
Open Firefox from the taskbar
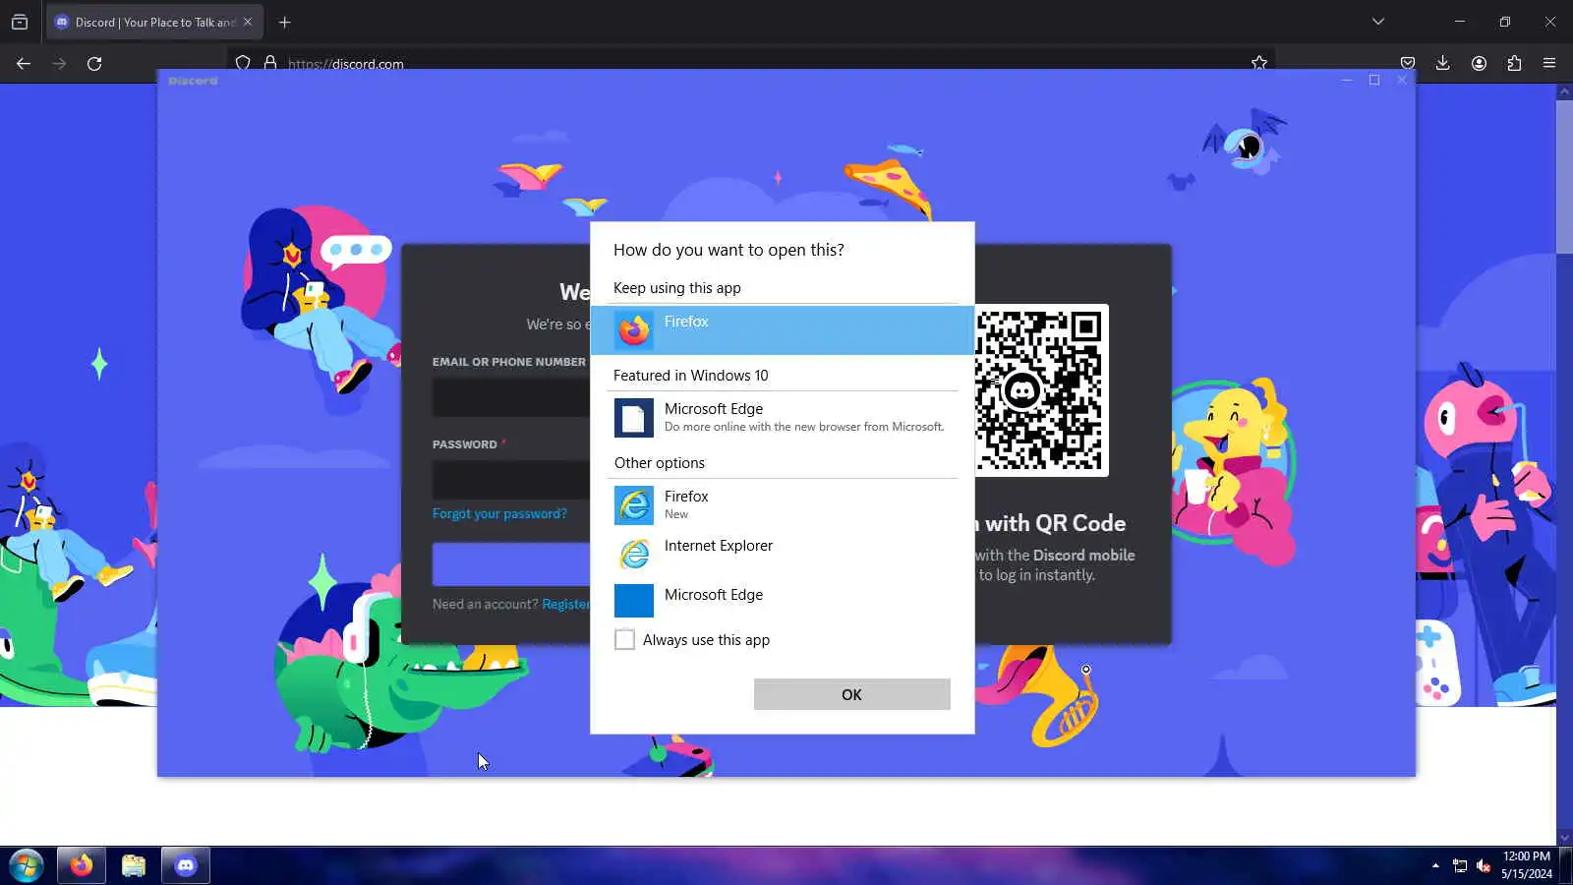point(82,865)
